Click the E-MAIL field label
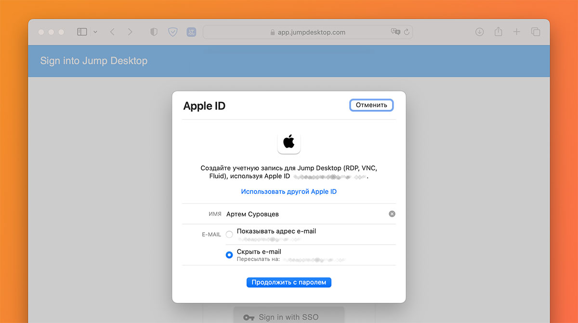The image size is (578, 323). tap(211, 235)
